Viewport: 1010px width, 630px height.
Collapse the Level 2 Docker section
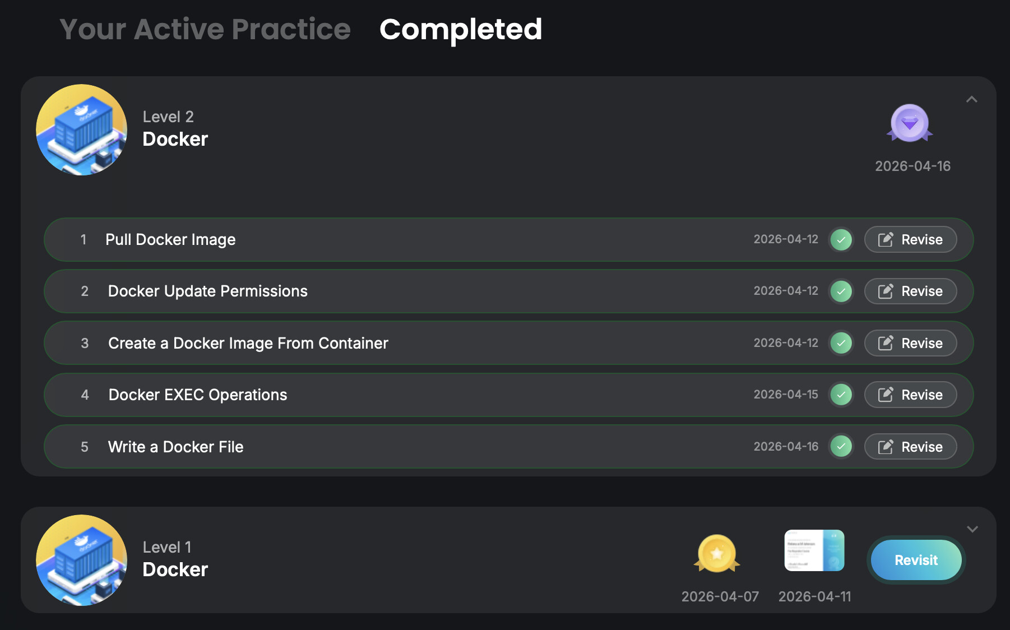pos(972,99)
